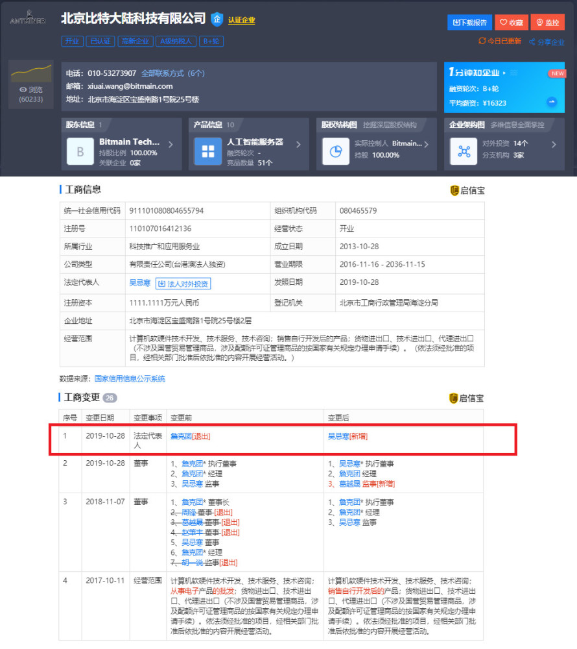
Task: Click the blue 企 shield badge
Action: click(217, 19)
